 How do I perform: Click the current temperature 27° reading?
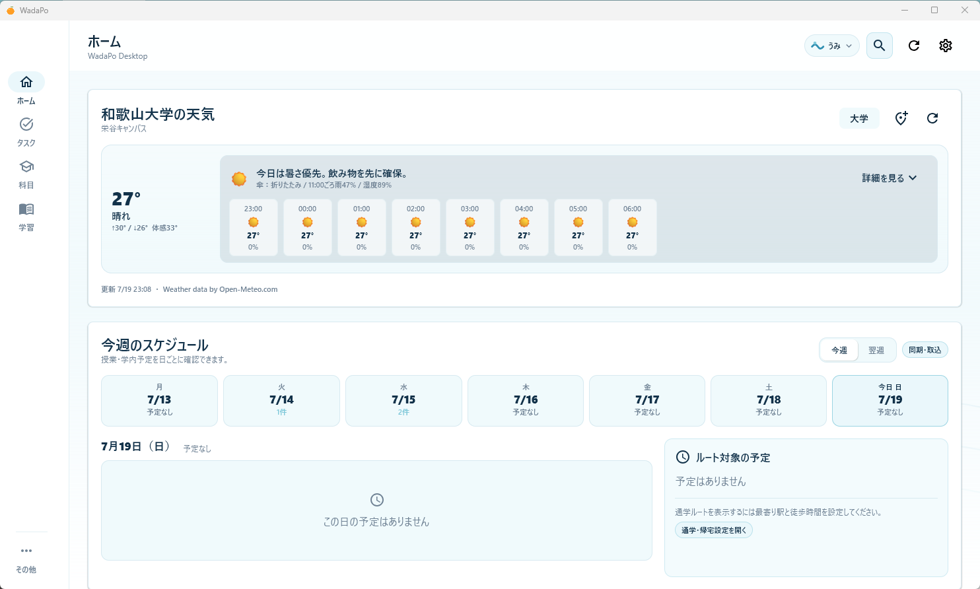coord(126,199)
